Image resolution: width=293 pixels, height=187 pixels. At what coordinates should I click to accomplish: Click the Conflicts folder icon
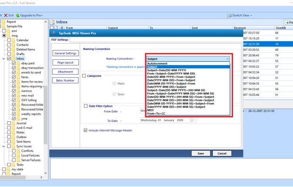point(18,151)
